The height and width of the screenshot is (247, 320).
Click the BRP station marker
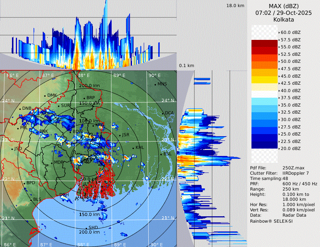coord(84,98)
